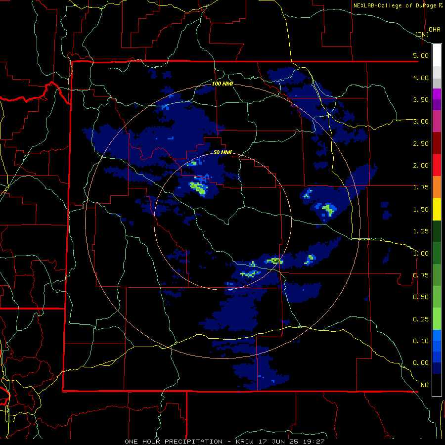445x445 pixels.
Task: Click the [IN] units label
Action: pos(422,34)
